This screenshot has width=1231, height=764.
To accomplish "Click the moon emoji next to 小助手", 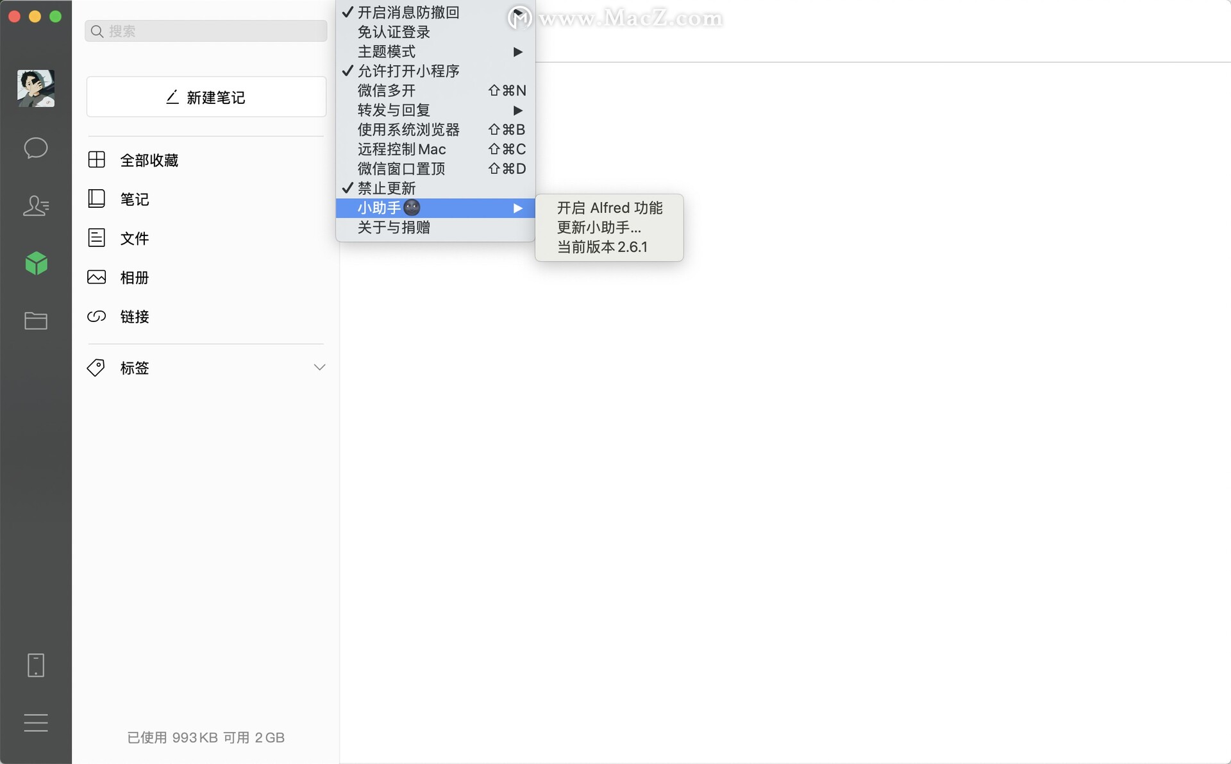I will point(412,208).
